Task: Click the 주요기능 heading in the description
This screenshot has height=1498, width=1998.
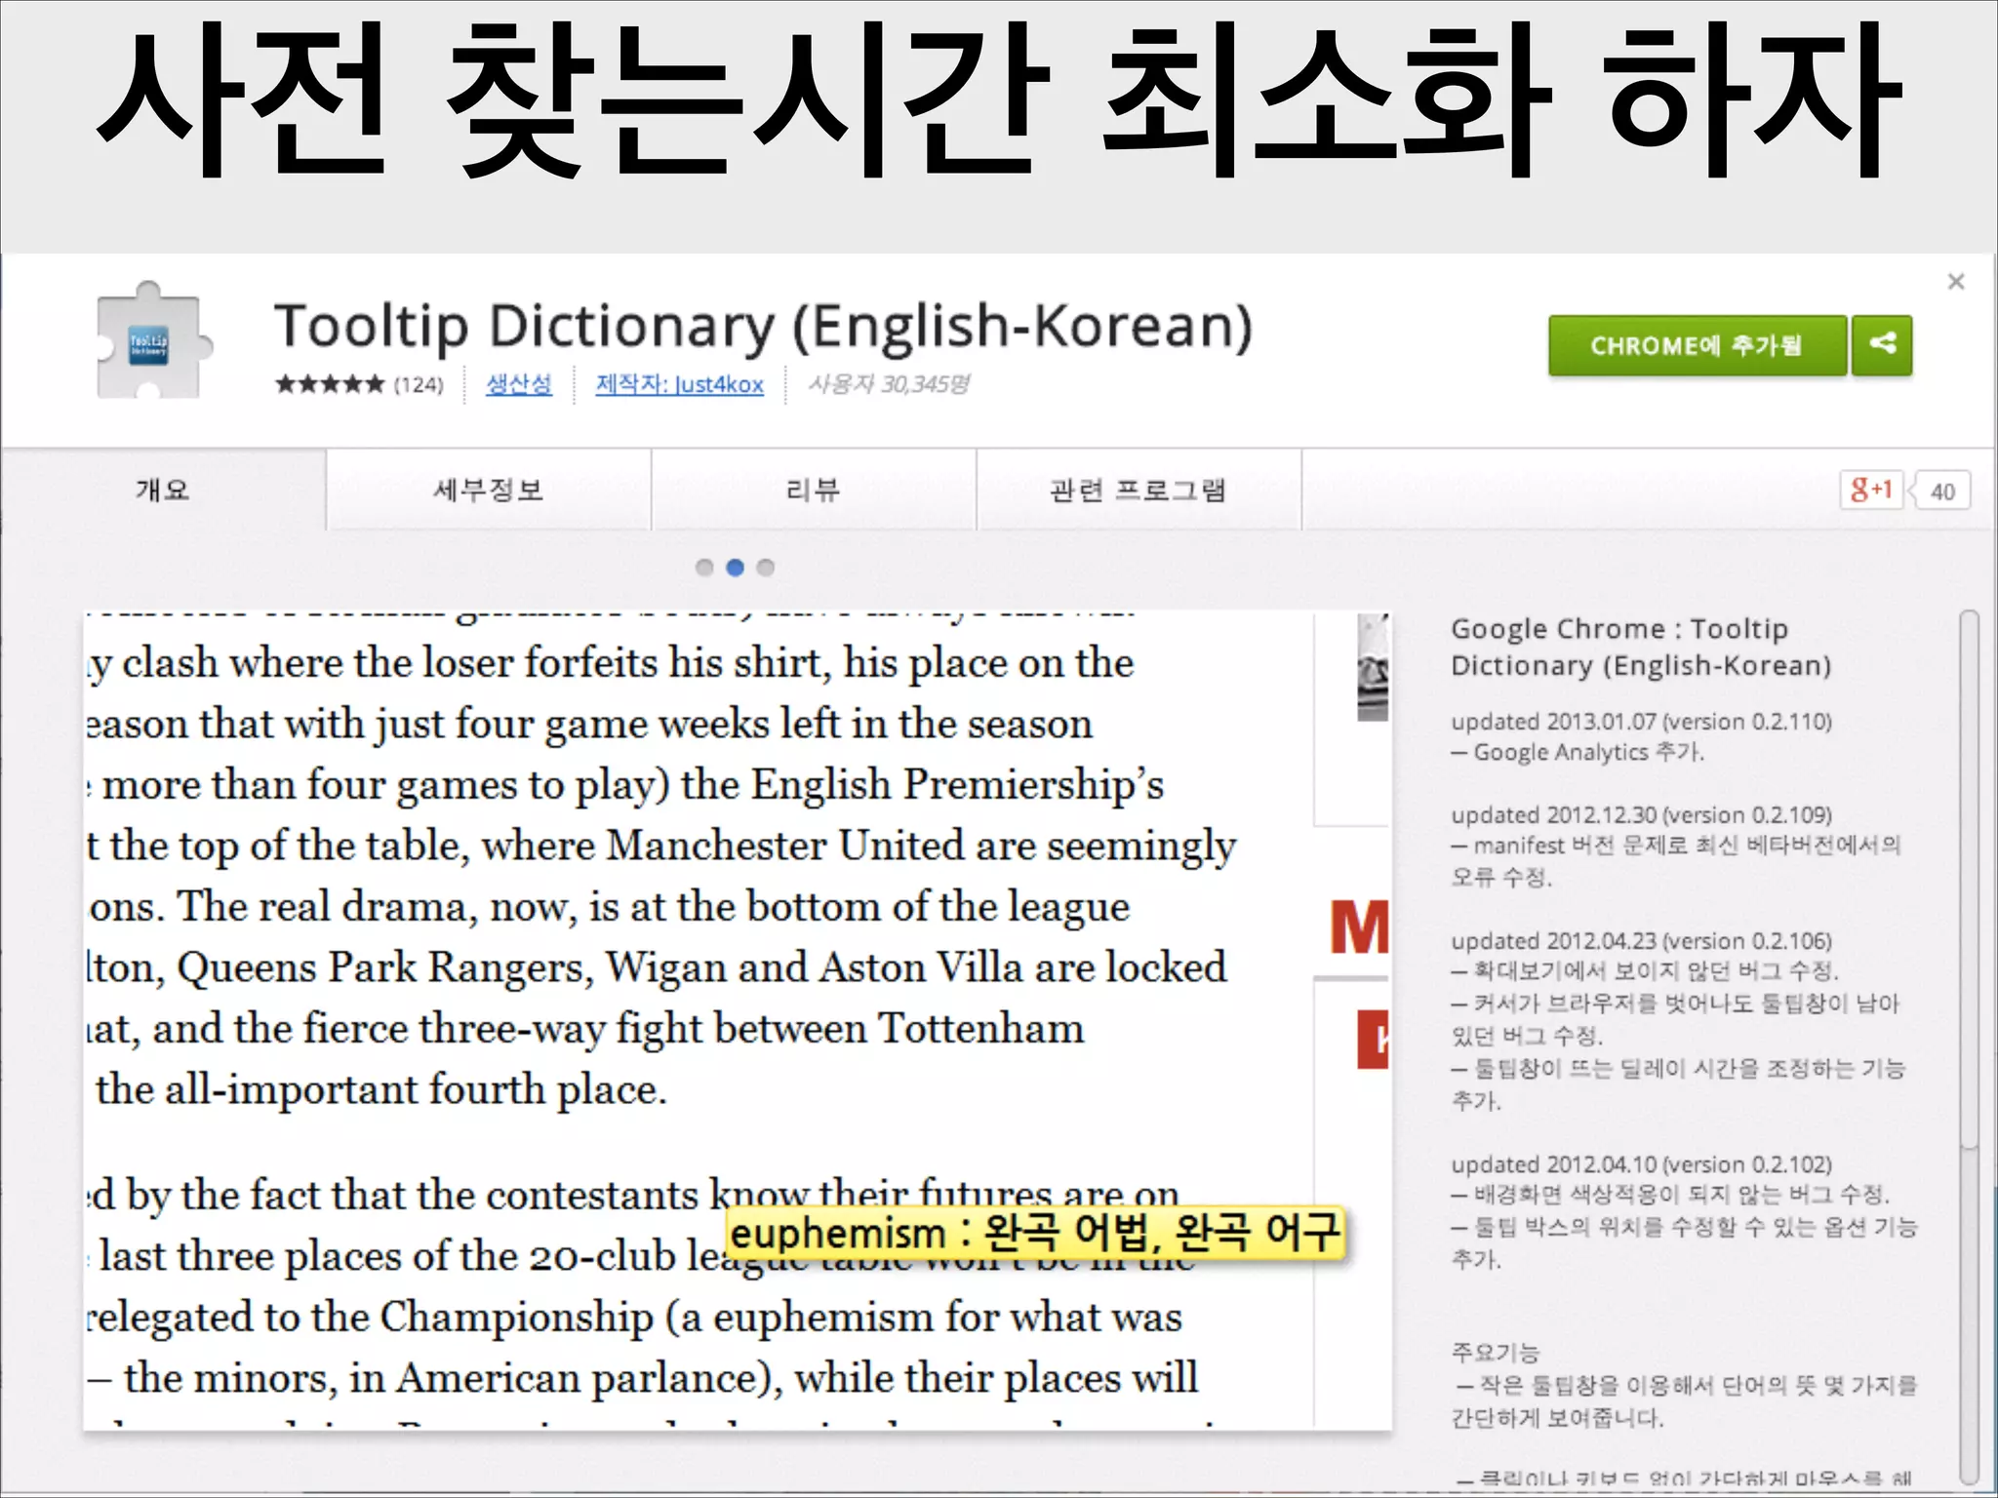Action: click(x=1495, y=1352)
